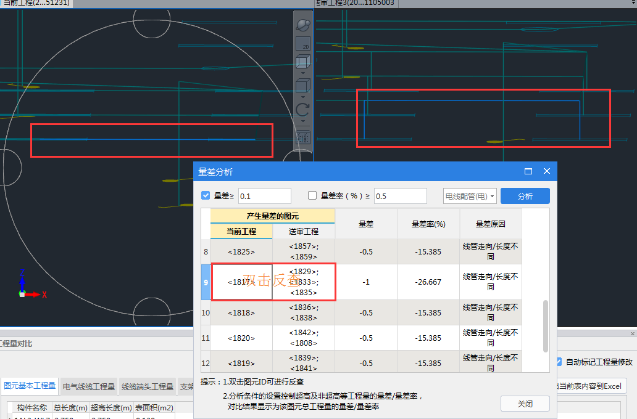Expand the rotate view dropdown arrow
The width and height of the screenshot is (637, 419).
(303, 121)
